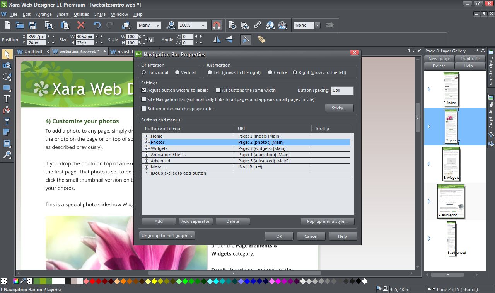Open the Designs gallery side tab
This screenshot has width=495, height=293.
coord(491,67)
